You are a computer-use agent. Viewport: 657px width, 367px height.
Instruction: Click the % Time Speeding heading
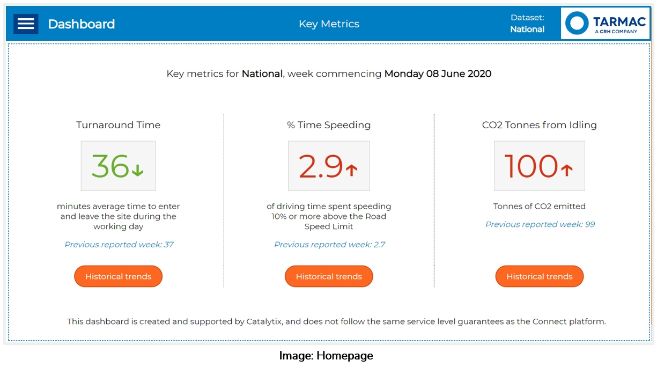click(x=329, y=125)
